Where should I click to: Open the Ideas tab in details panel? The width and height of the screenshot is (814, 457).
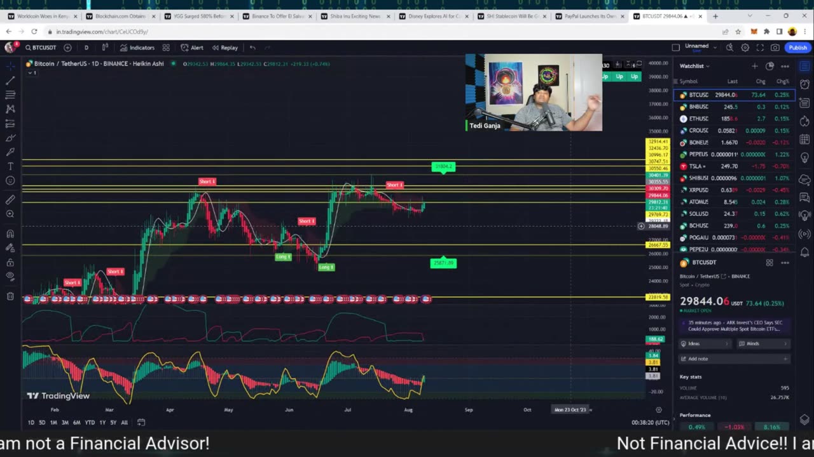706,343
